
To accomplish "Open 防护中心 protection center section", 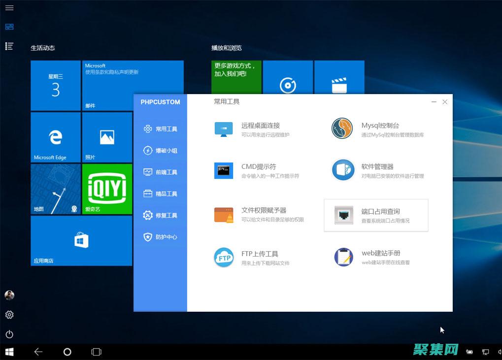I will click(161, 237).
